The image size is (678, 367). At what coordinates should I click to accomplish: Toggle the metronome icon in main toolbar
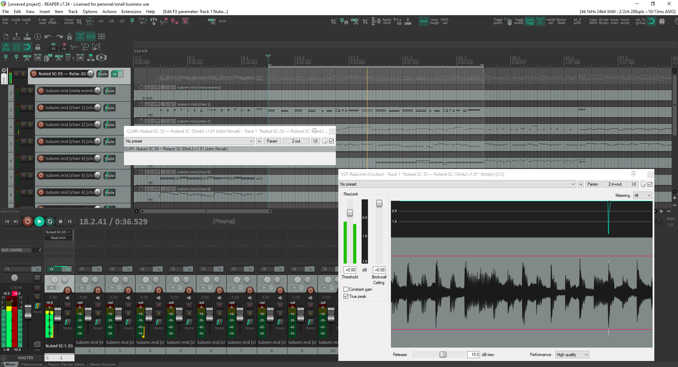[x=70, y=36]
